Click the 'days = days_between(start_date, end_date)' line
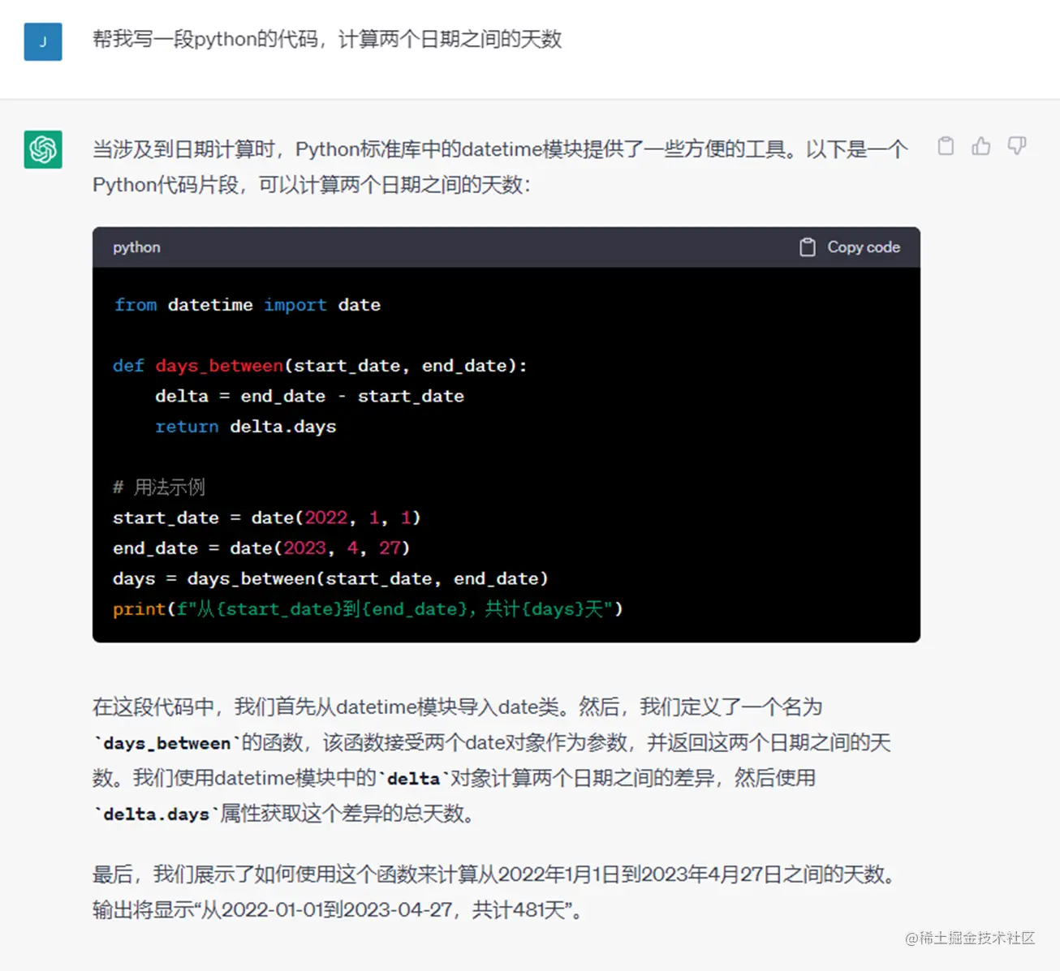The image size is (1060, 971). [330, 578]
